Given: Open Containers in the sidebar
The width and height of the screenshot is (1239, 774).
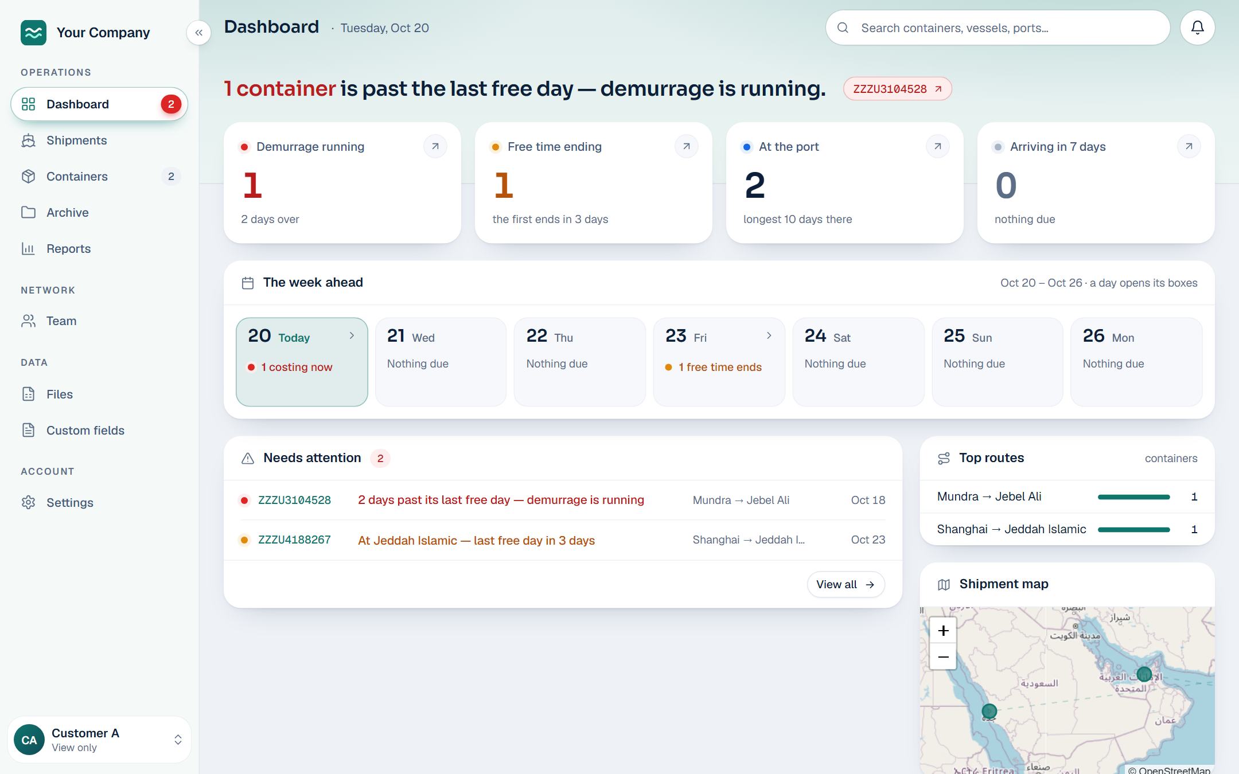Looking at the screenshot, I should [x=99, y=177].
